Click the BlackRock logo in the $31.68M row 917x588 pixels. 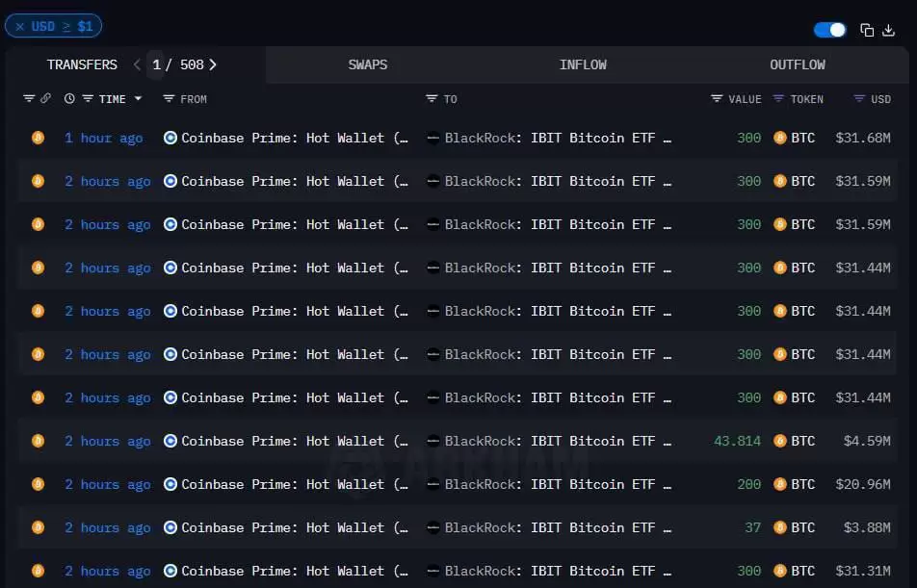point(433,138)
